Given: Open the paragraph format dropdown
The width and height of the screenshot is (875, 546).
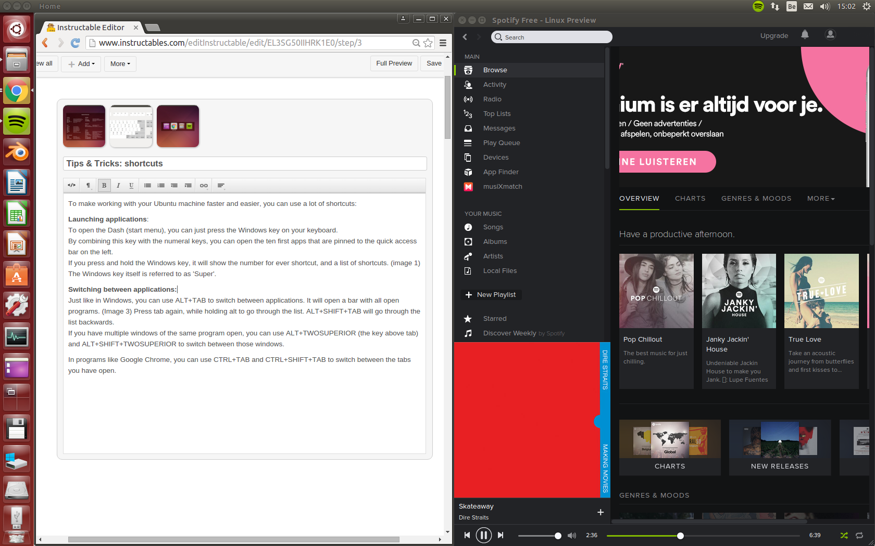Looking at the screenshot, I should pyautogui.click(x=88, y=186).
